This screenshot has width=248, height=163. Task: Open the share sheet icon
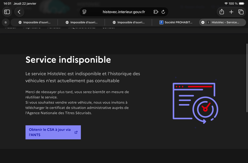[222, 12]
